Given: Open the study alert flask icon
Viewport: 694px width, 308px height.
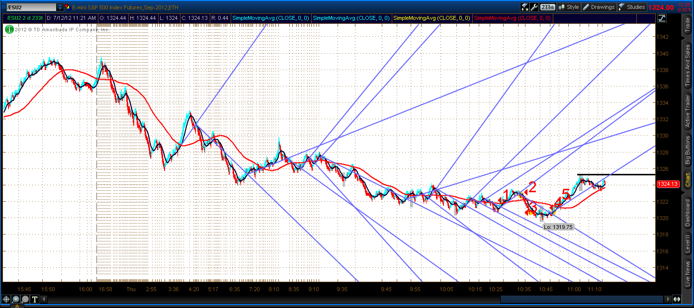Looking at the screenshot, I should pyautogui.click(x=525, y=7).
